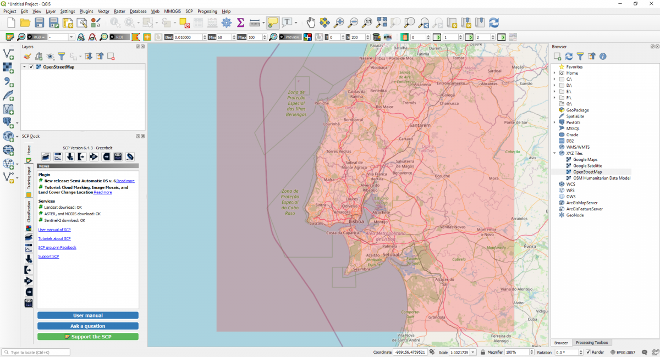
Task: Click the Coordinate field in status bar
Action: coord(410,352)
